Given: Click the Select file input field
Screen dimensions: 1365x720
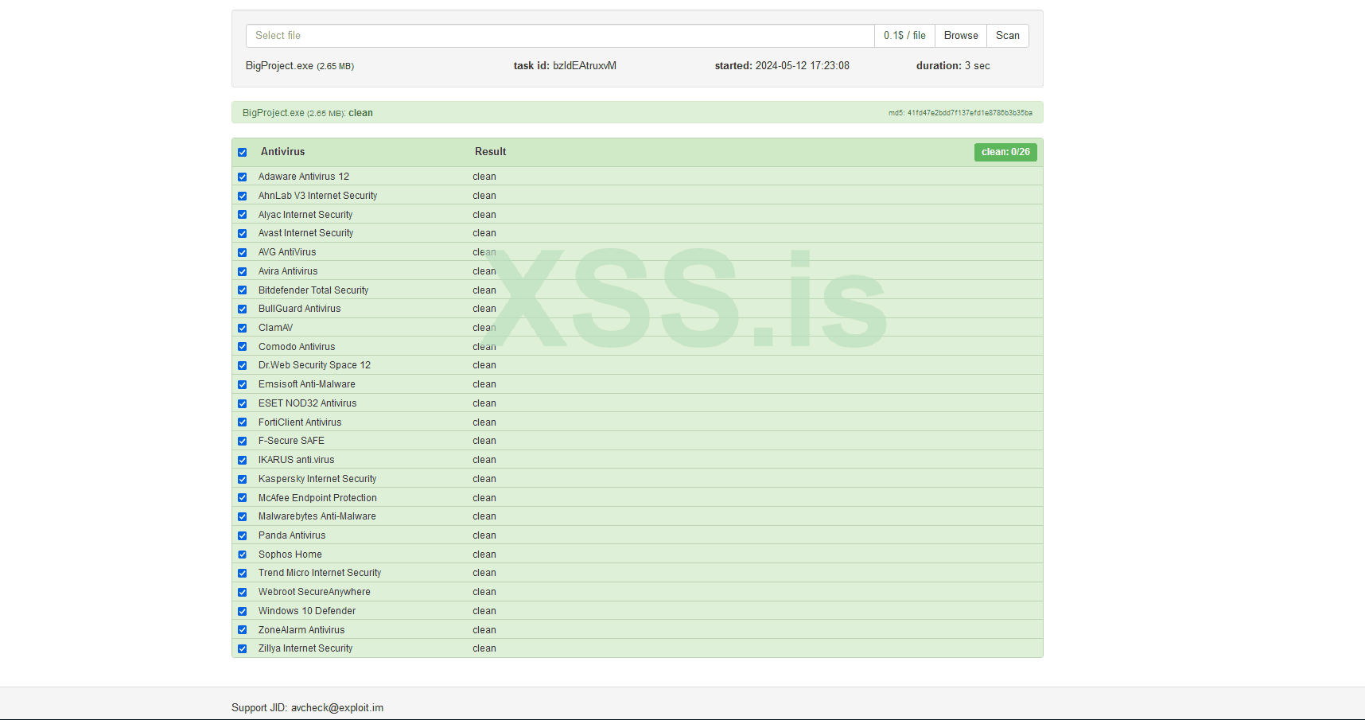Looking at the screenshot, I should [560, 36].
